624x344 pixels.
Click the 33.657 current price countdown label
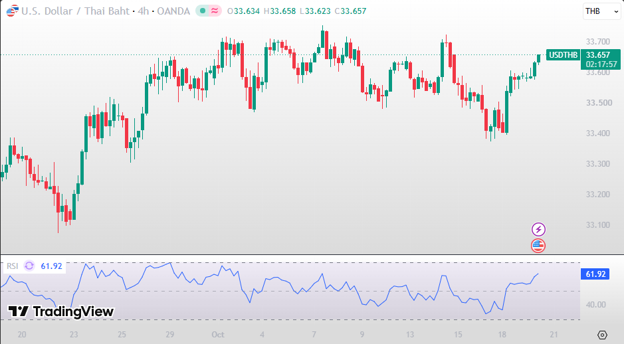coord(601,59)
